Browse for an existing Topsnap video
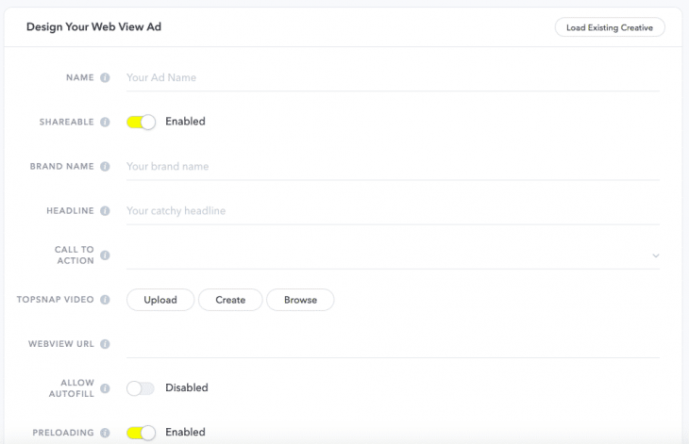Image resolution: width=689 pixels, height=444 pixels. click(x=300, y=300)
